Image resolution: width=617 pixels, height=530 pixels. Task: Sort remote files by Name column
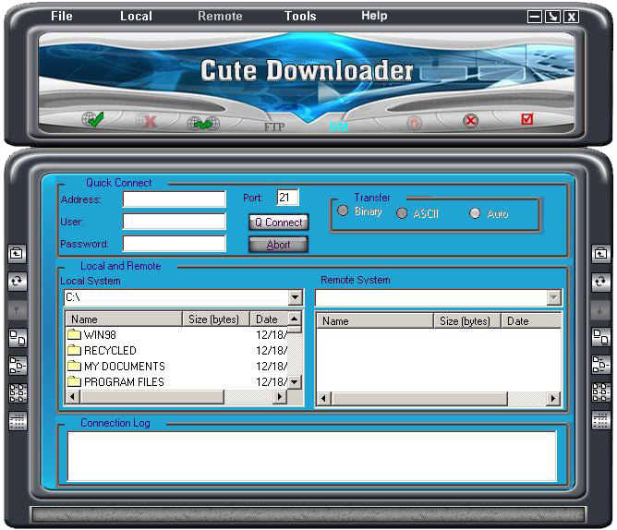coord(375,321)
